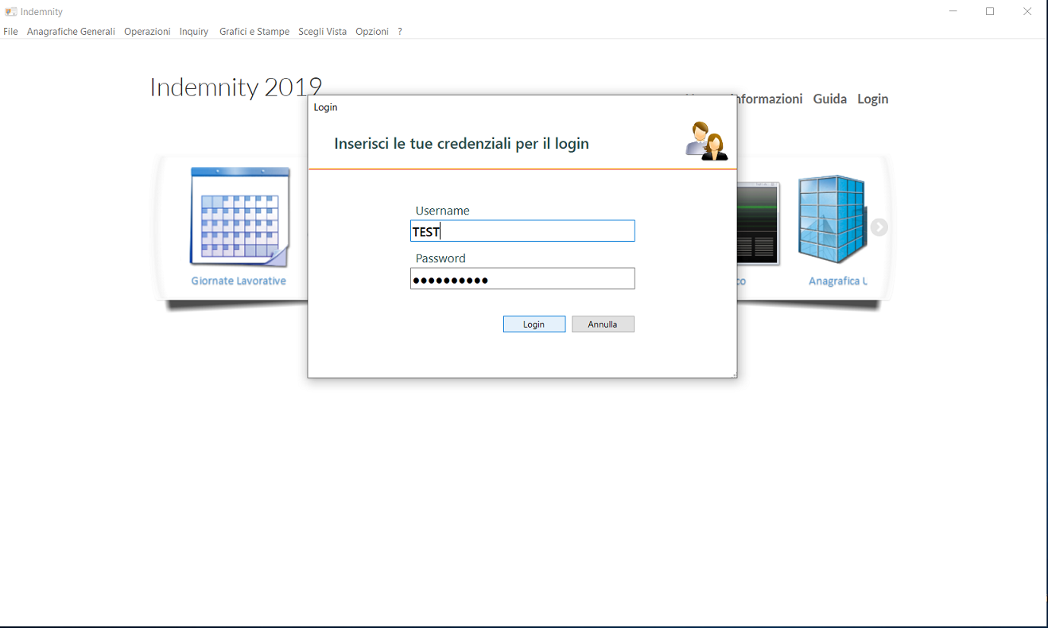Screen dimensions: 1048x628
Task: Click the carousel next arrow icon
Action: click(x=879, y=227)
